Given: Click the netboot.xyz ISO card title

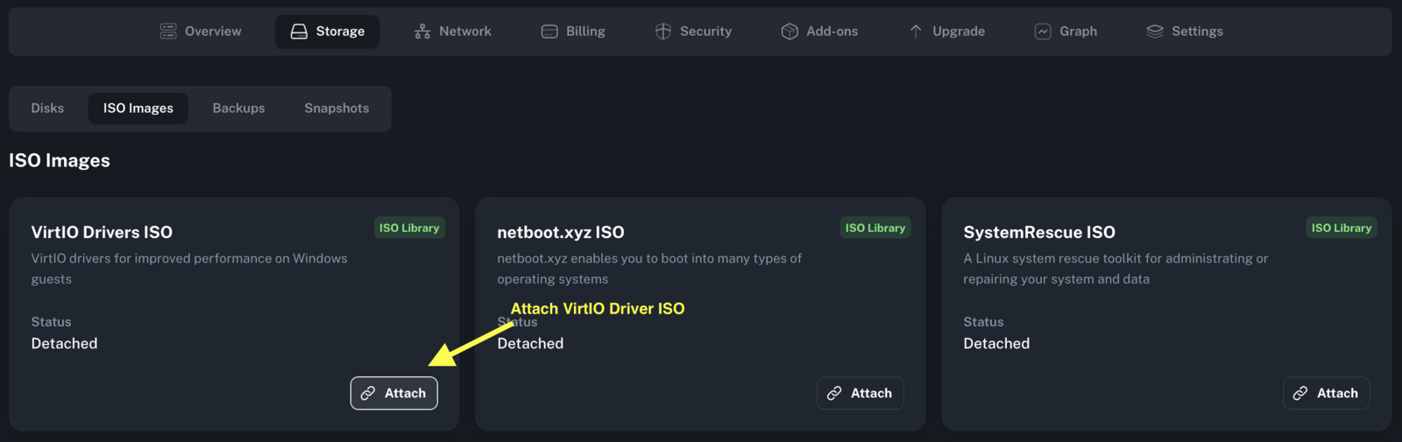Looking at the screenshot, I should [561, 233].
